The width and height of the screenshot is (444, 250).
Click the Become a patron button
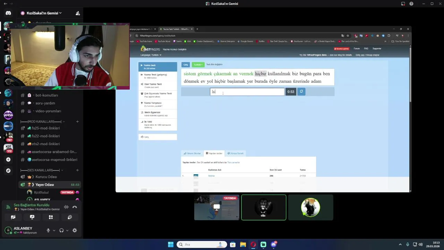click(342, 49)
